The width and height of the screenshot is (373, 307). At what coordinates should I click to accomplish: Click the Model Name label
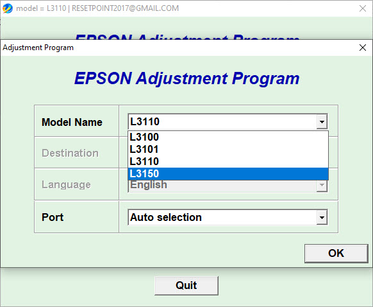click(x=72, y=122)
